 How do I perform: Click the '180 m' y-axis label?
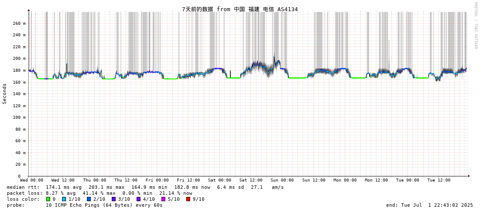click(x=19, y=70)
